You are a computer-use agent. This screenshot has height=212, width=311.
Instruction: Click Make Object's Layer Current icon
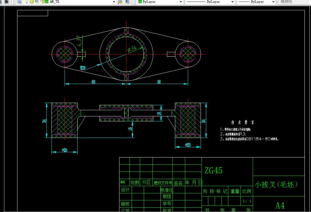pyautogui.click(x=120, y=2)
